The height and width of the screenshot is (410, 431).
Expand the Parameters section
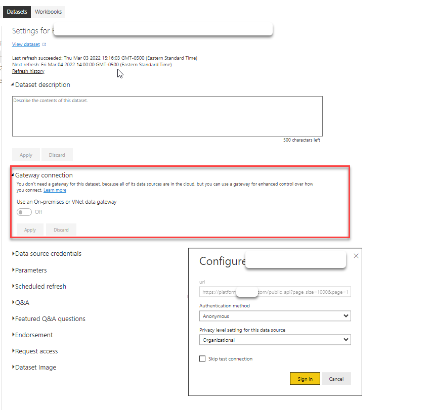pos(29,270)
